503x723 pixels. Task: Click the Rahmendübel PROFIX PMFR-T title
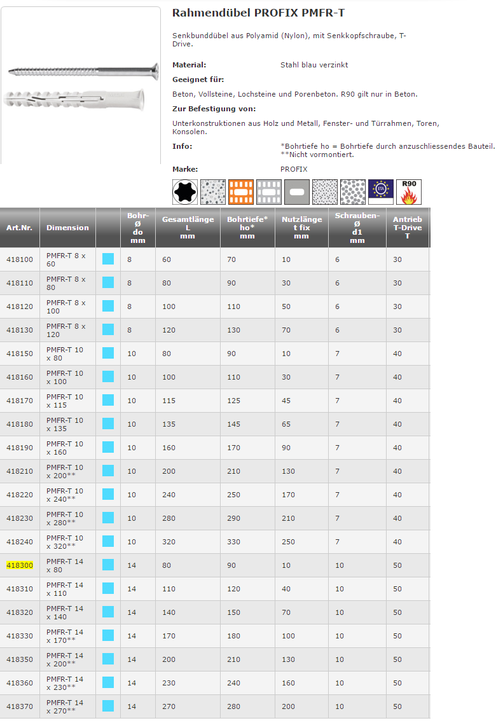tap(258, 13)
